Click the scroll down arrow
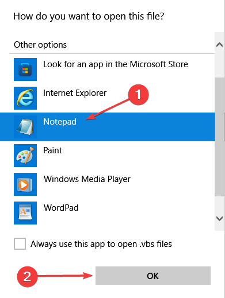The width and height of the screenshot is (225, 298). click(219, 218)
